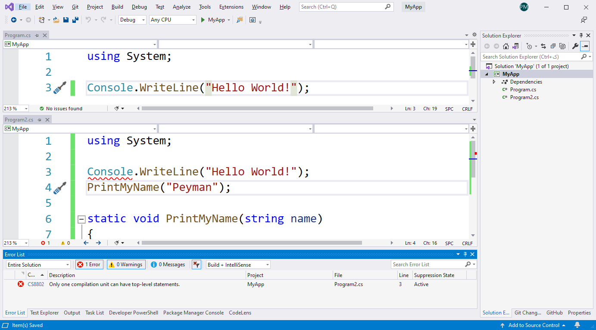The image size is (596, 330).
Task: Click the Pending Changes Filter clock icon
Action: [x=529, y=46]
